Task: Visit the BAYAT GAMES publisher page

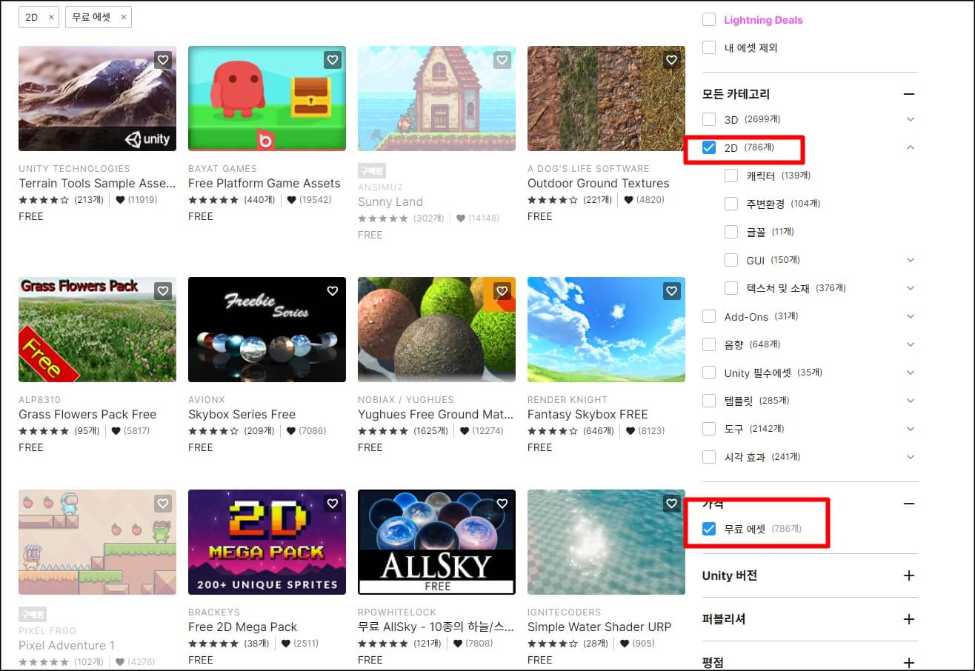Action: [224, 168]
